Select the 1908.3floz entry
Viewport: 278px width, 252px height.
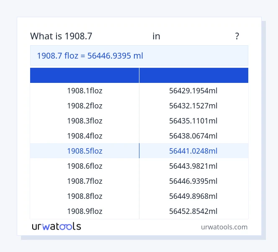point(85,121)
